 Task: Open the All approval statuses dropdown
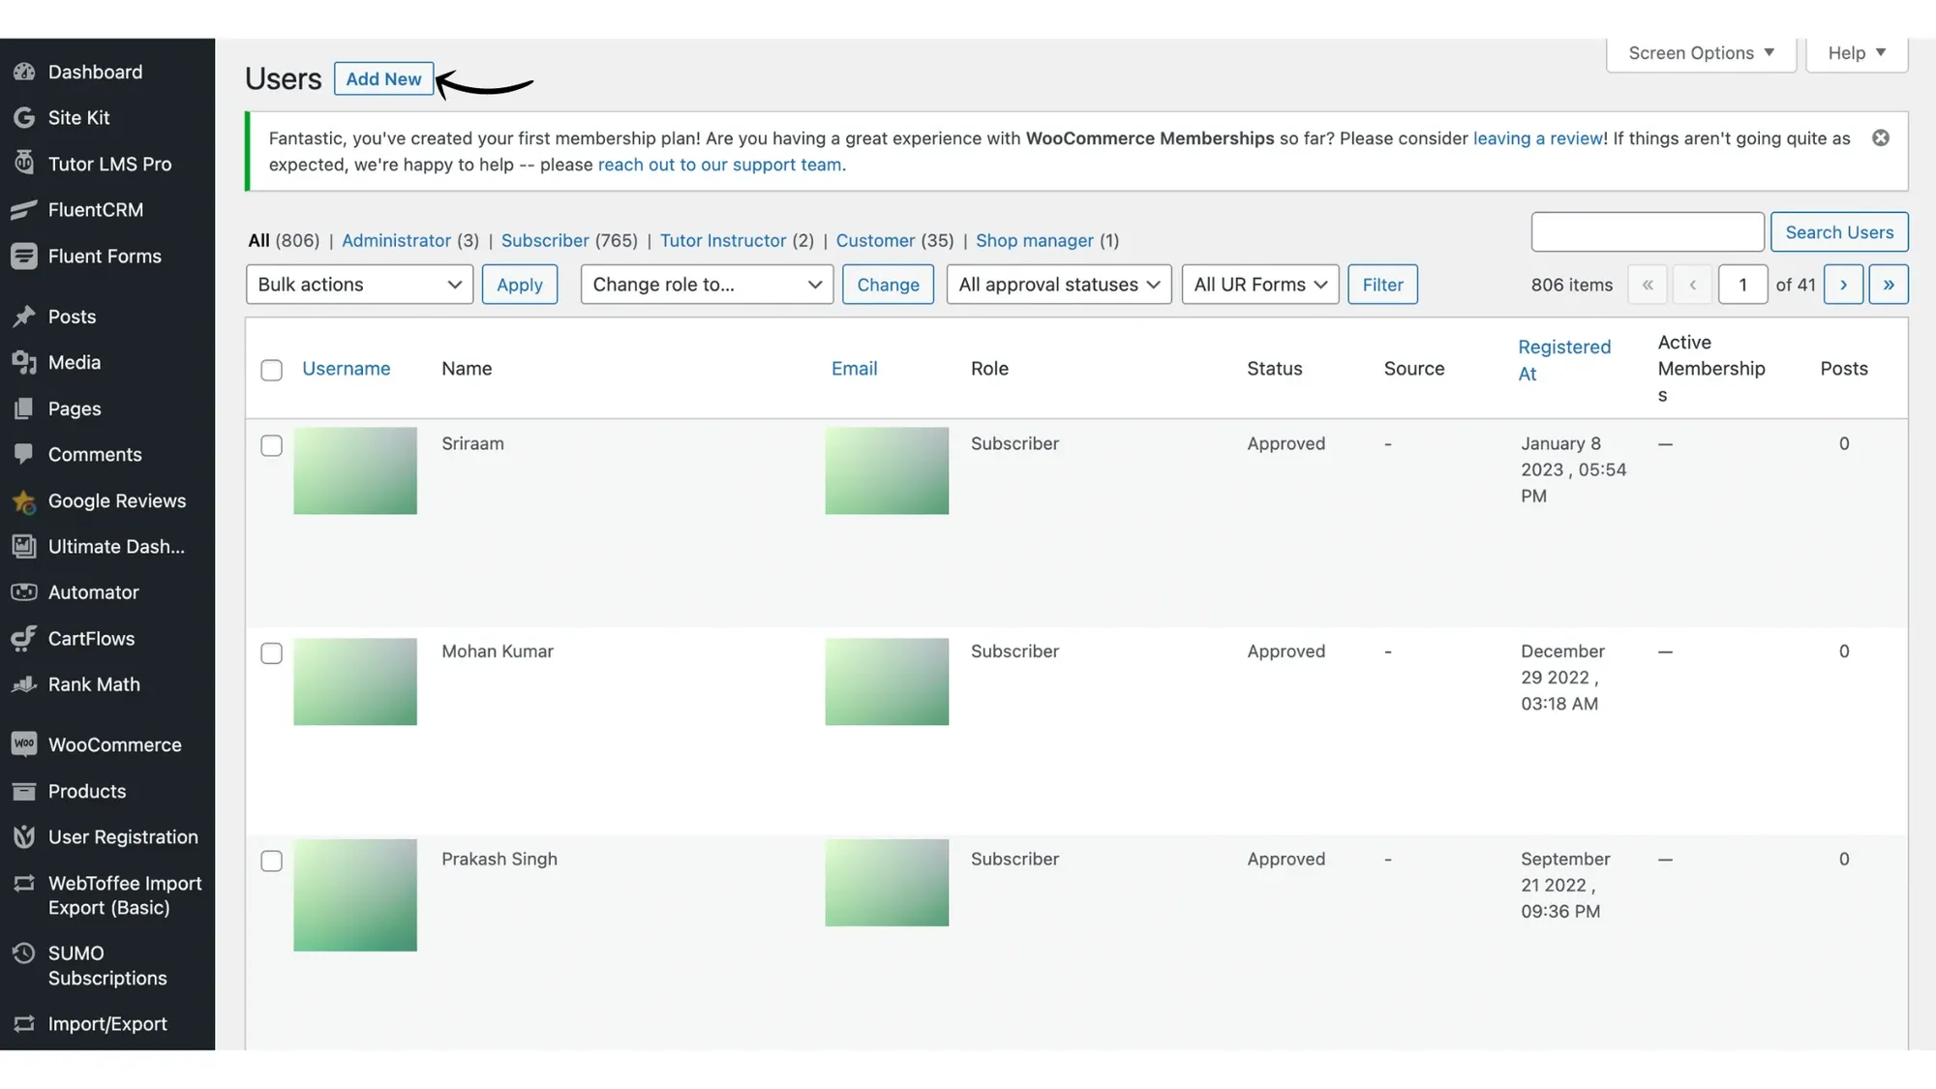click(x=1058, y=285)
